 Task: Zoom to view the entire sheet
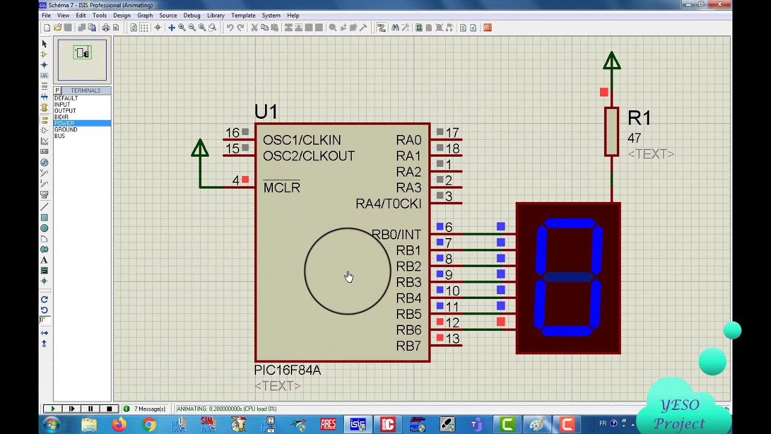click(x=202, y=28)
